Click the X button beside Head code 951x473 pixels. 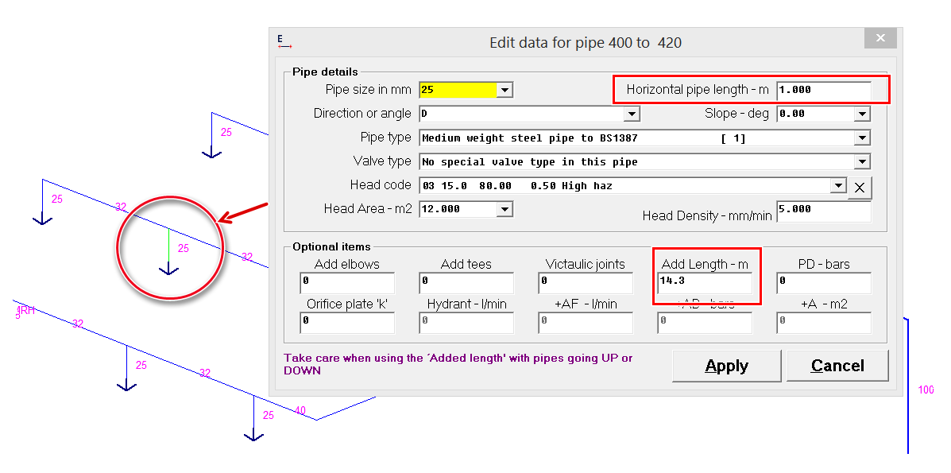tap(861, 187)
